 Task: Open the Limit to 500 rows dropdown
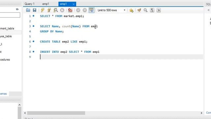click(x=111, y=10)
